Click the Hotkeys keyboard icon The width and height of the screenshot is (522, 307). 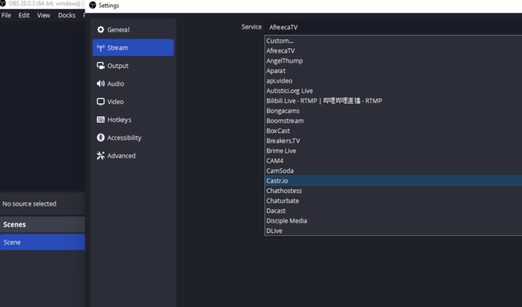pyautogui.click(x=101, y=120)
